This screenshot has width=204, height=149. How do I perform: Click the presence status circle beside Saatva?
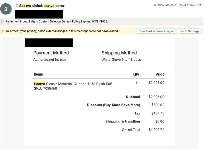17,6
